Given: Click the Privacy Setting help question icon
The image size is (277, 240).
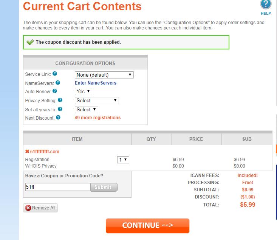Looking at the screenshot, I should tap(60, 100).
